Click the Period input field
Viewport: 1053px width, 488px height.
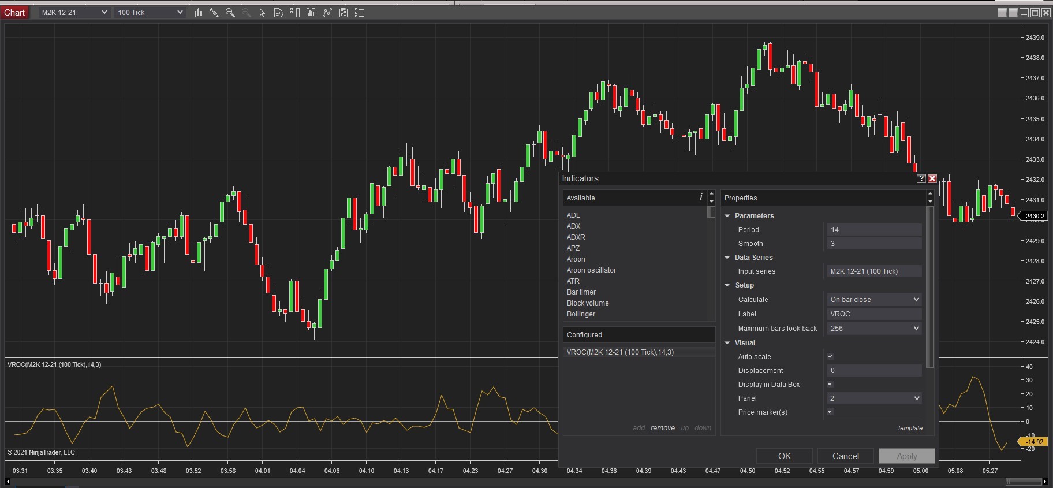point(874,230)
